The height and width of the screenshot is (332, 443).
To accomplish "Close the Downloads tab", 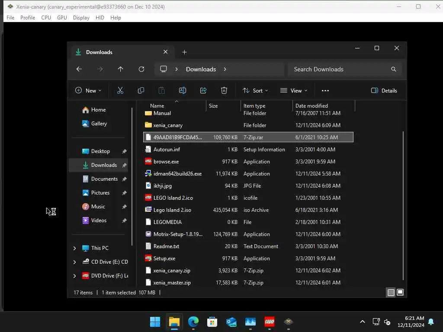I will click(166, 52).
